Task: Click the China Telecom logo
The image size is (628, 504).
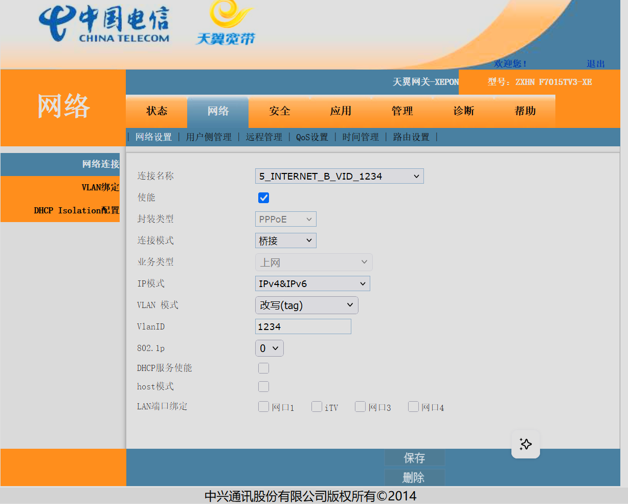Action: pyautogui.click(x=104, y=25)
